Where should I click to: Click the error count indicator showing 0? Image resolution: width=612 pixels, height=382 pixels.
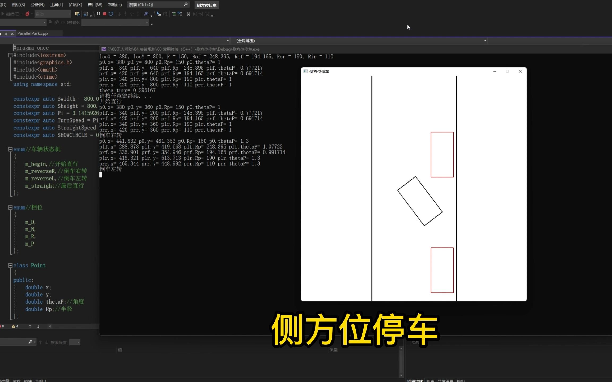[x=2, y=326]
